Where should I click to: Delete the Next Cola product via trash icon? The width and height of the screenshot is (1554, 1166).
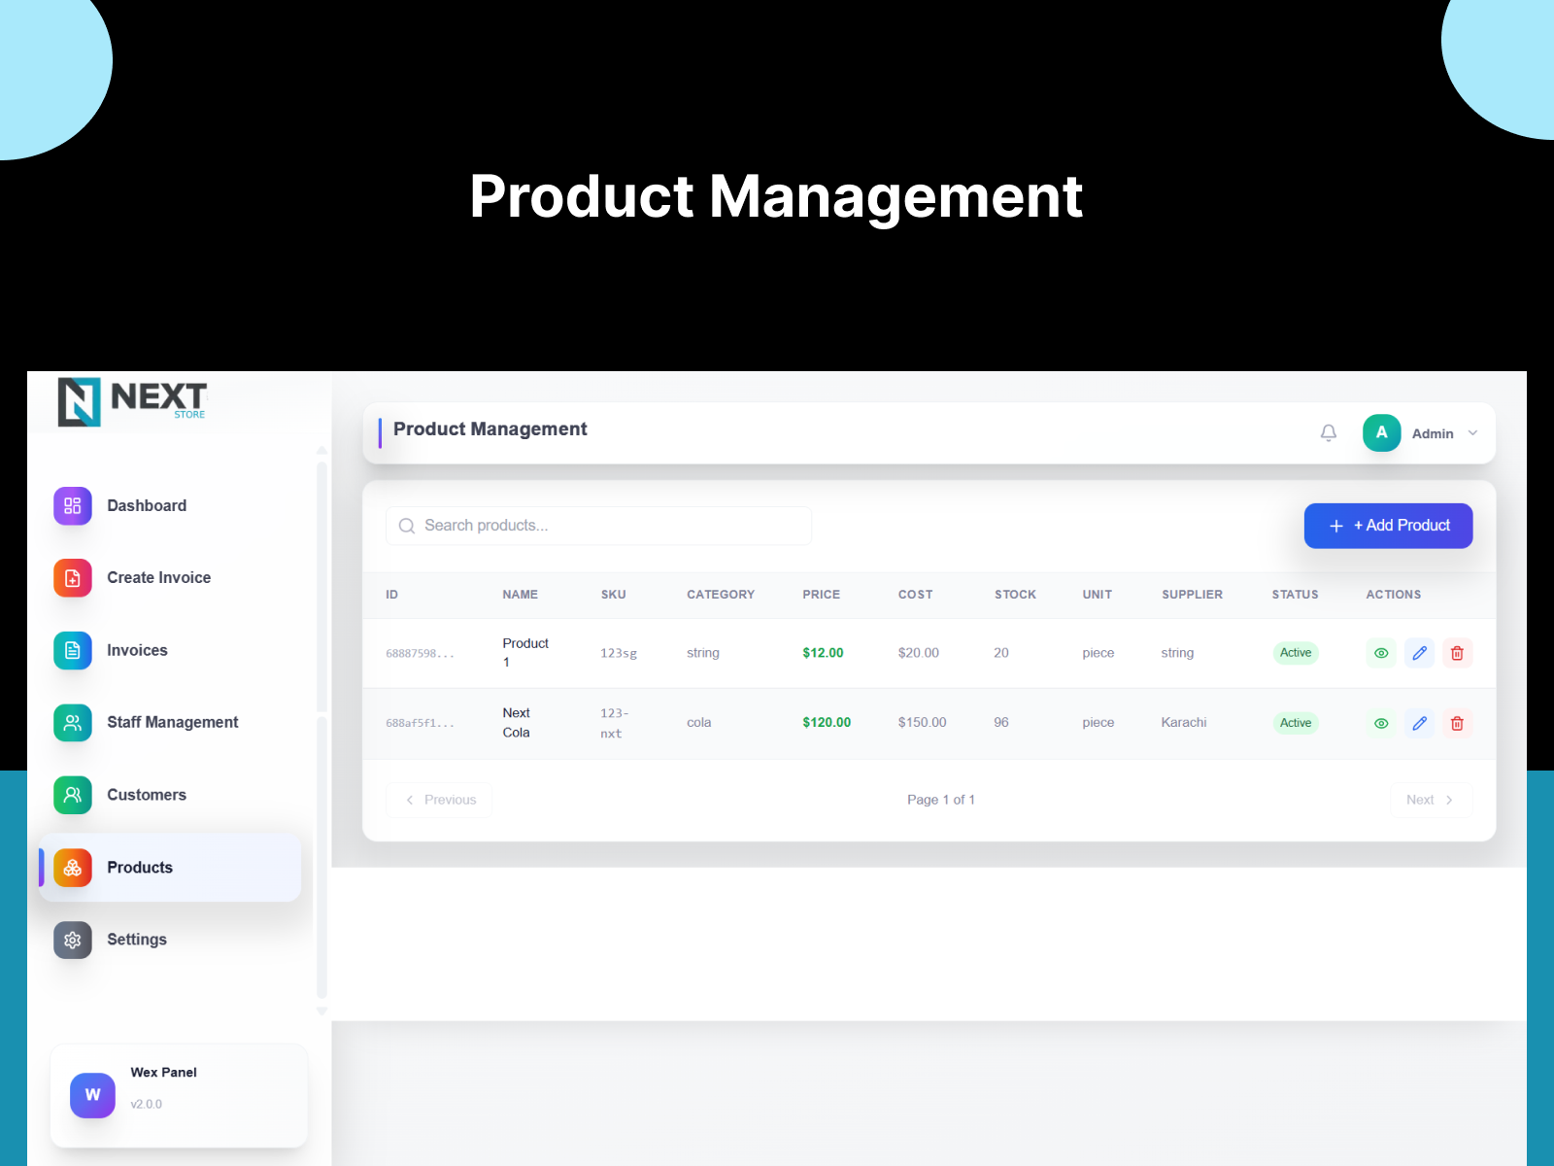pos(1457,723)
